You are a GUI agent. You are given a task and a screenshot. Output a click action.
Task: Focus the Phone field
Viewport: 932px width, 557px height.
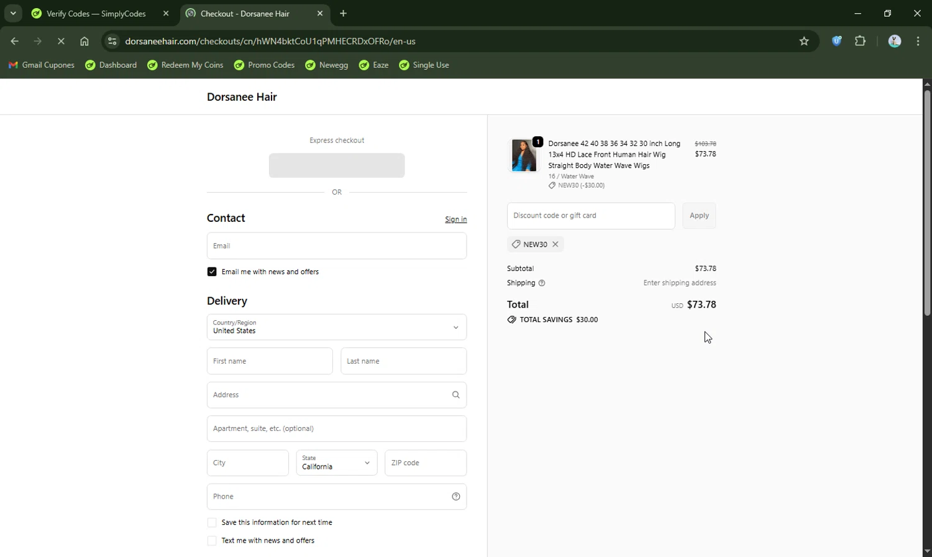coord(337,497)
